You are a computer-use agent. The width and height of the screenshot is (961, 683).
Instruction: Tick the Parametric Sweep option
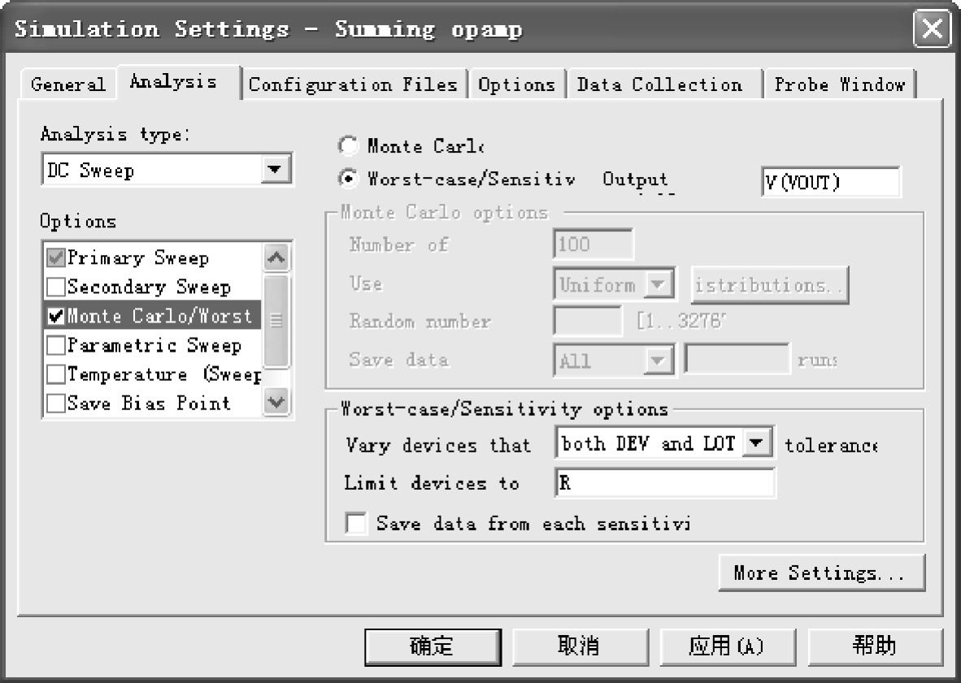pos(57,346)
